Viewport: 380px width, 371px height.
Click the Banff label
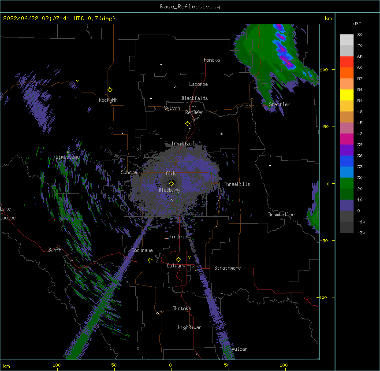coord(55,250)
